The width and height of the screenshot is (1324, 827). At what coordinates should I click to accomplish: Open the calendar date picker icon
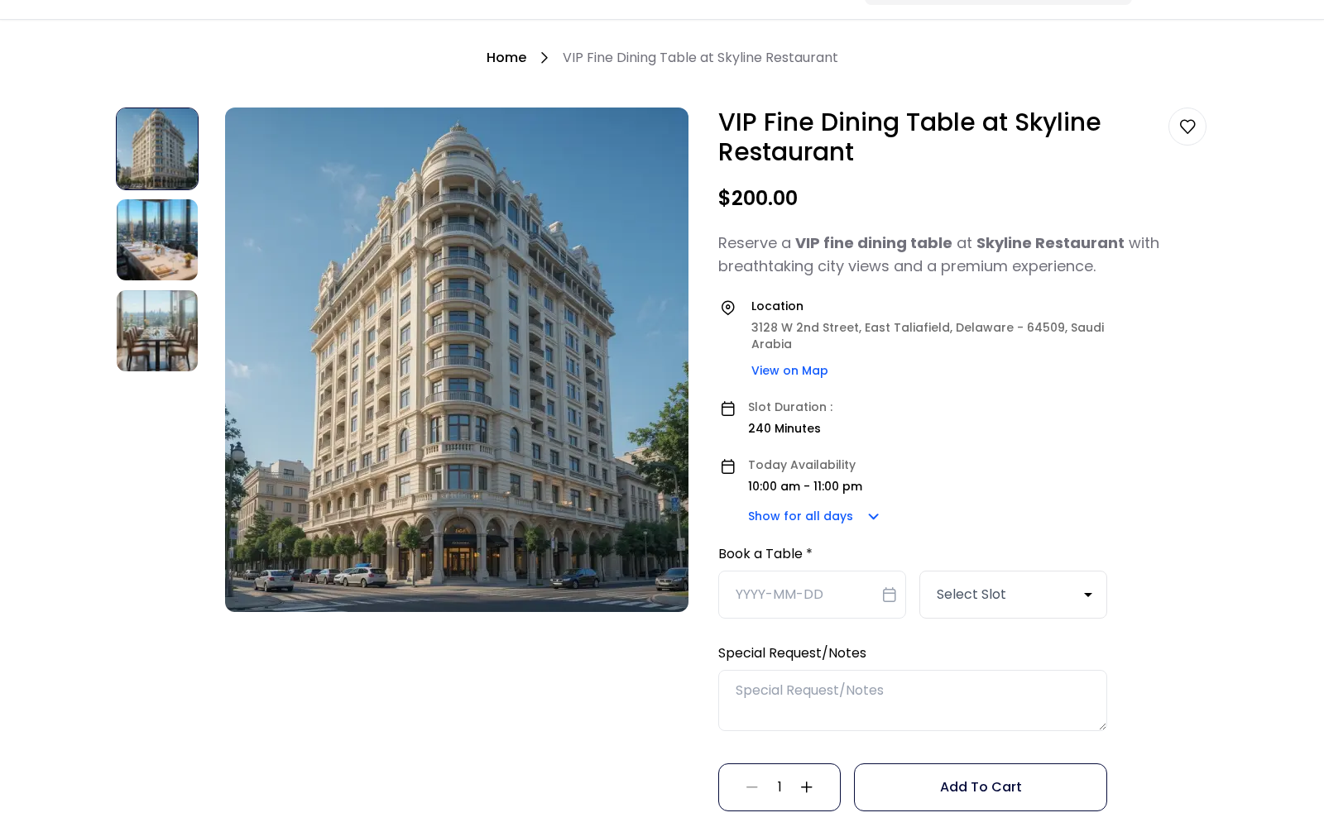(x=890, y=595)
